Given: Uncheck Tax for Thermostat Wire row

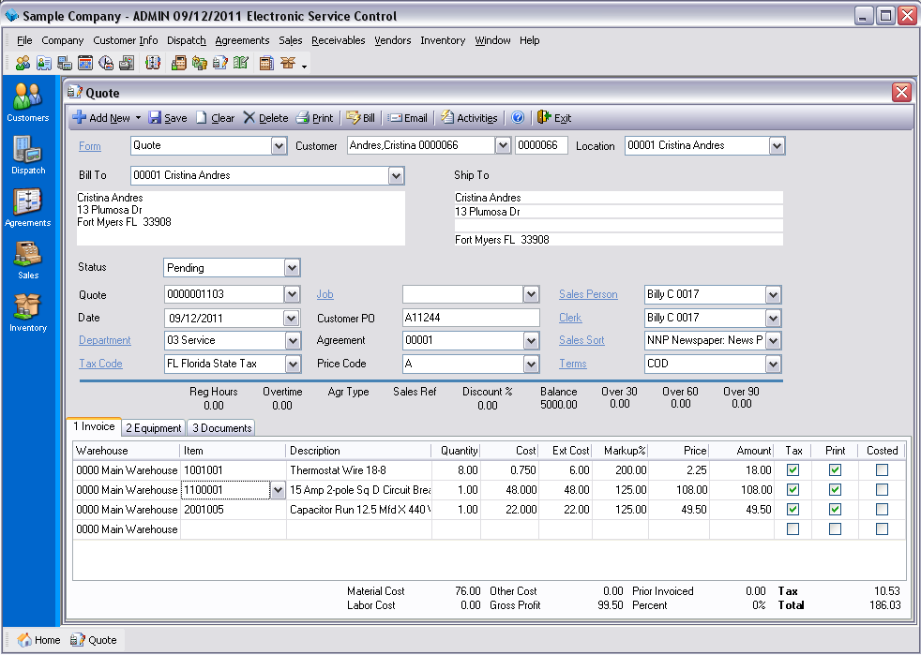Looking at the screenshot, I should (793, 469).
